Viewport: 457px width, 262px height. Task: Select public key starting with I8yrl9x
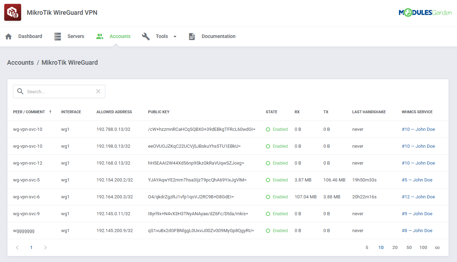(x=198, y=214)
